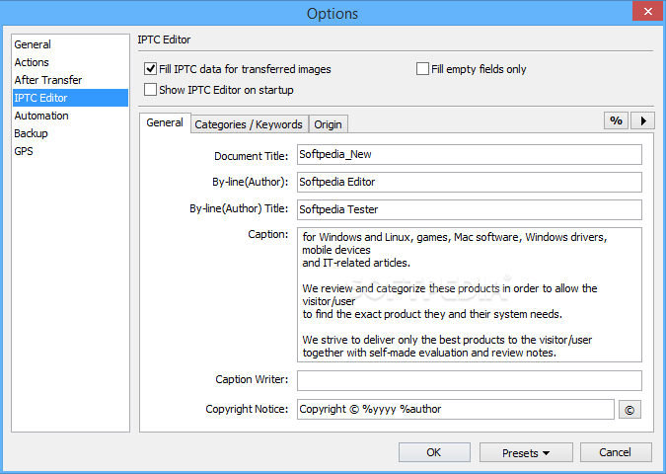Open GPS settings in the sidebar

pos(70,151)
